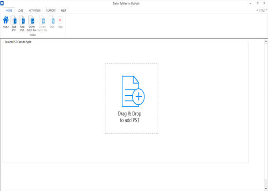
Task: Click the Create Batch File icon
Action: click(x=42, y=20)
